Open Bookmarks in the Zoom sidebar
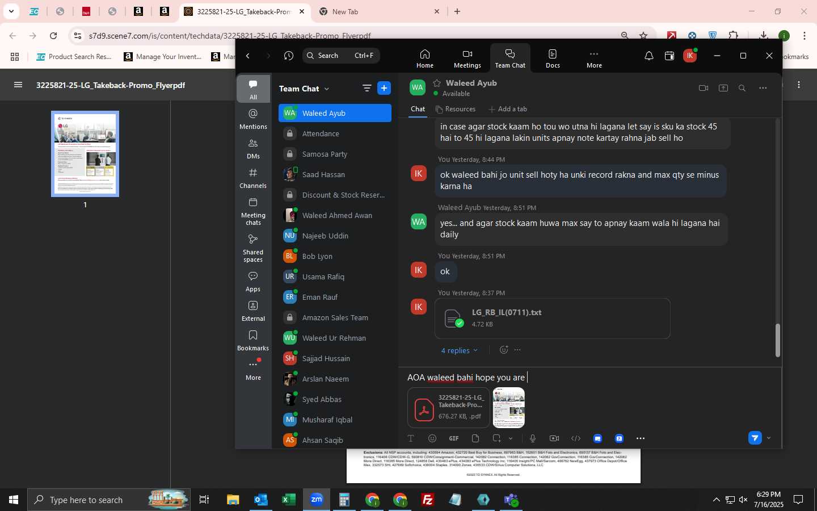 pyautogui.click(x=253, y=341)
